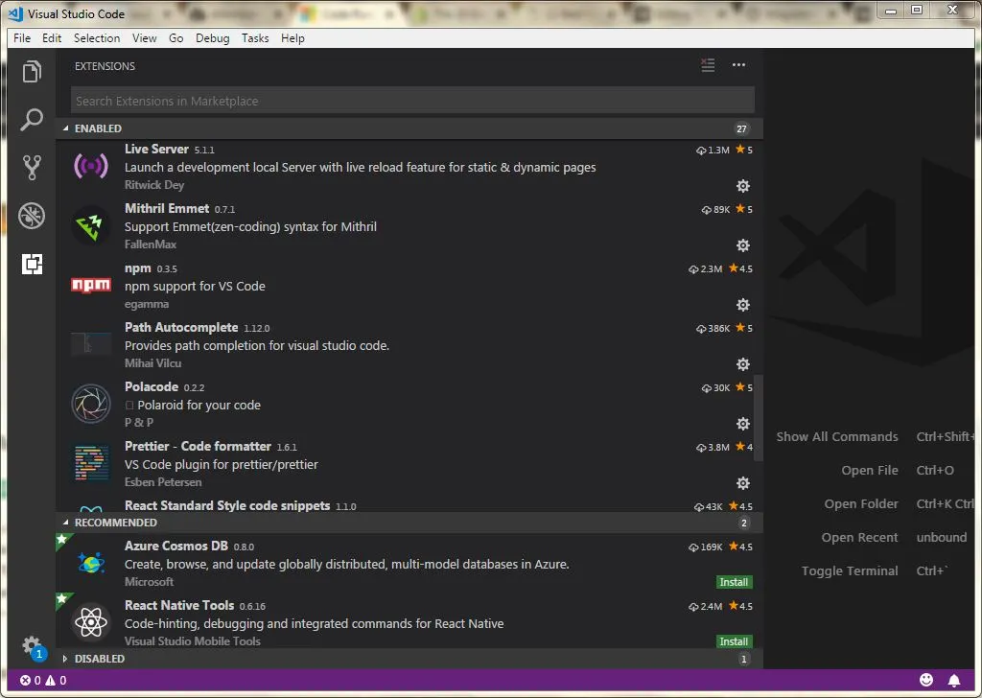This screenshot has width=982, height=698.
Task: Clear extensions input list icon
Action: click(x=708, y=65)
